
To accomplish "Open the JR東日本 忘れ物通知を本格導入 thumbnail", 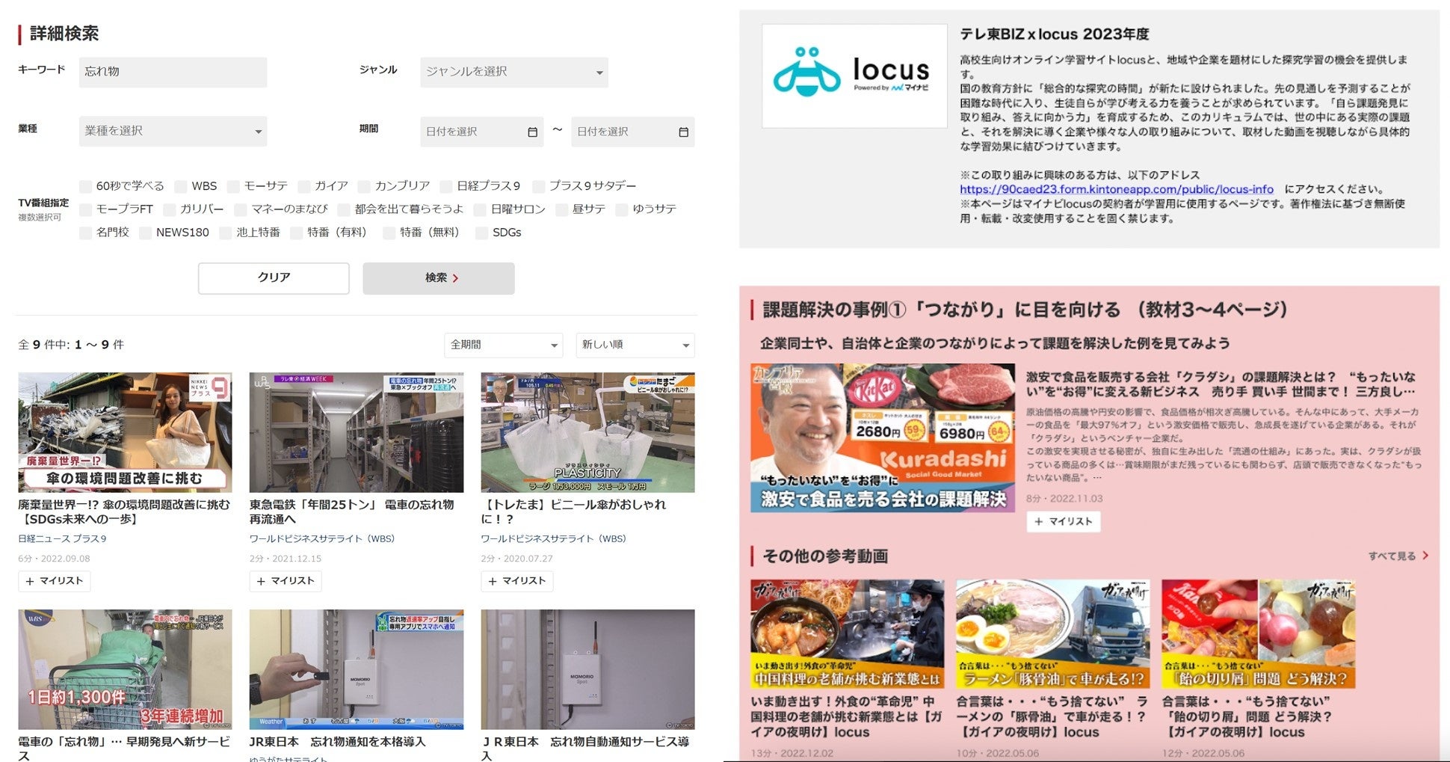I will [x=357, y=669].
